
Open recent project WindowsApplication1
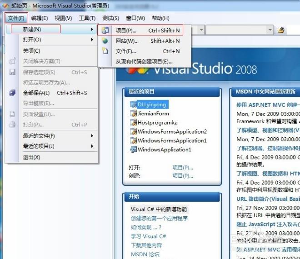pyautogui.click(x=165, y=149)
